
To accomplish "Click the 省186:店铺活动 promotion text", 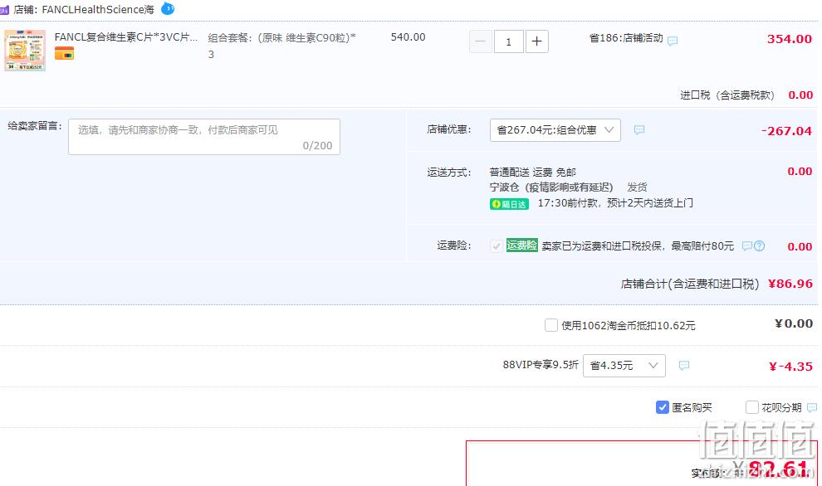I will tap(626, 37).
